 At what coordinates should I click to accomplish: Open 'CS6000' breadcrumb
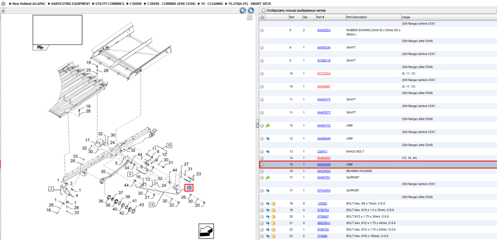[x=135, y=3]
